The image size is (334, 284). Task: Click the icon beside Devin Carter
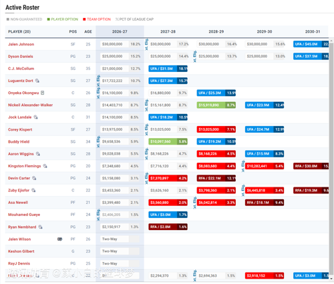[34, 178]
